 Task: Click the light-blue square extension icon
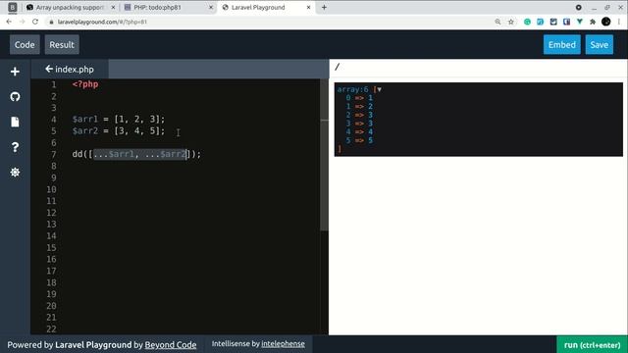(540, 22)
